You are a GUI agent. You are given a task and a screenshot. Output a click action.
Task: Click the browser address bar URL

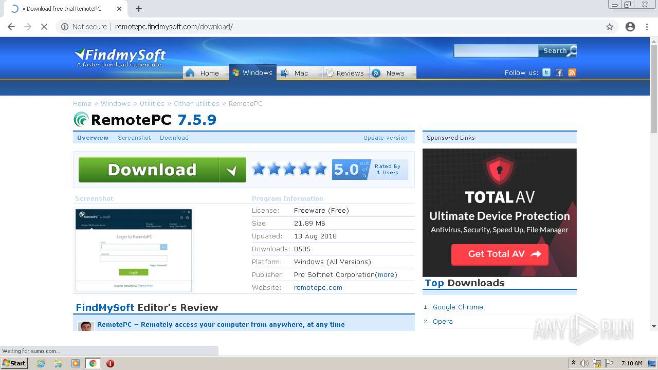coord(174,27)
